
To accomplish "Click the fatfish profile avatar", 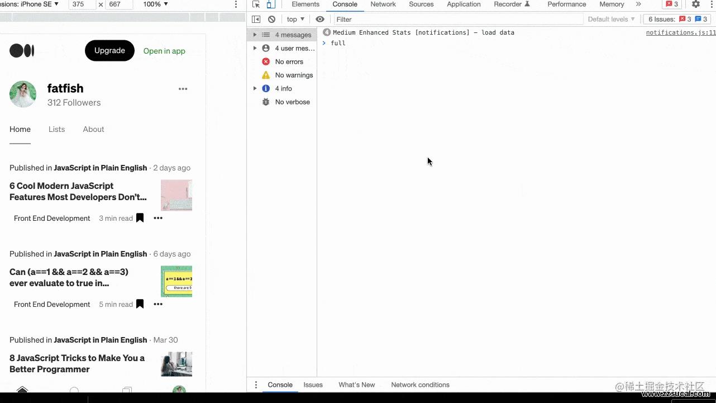I will (x=23, y=94).
